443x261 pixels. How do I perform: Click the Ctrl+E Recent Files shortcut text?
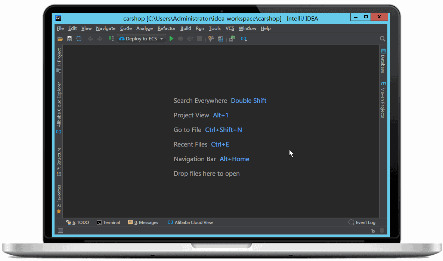[220, 144]
